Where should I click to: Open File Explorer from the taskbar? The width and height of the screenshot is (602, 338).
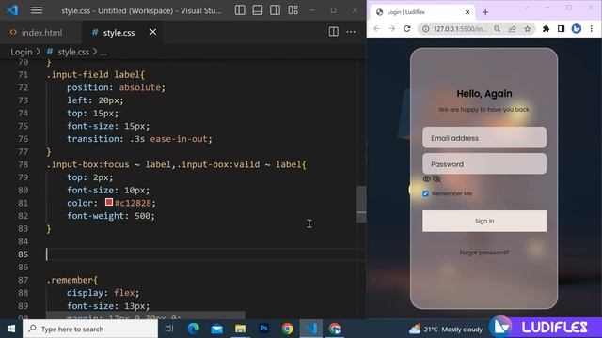click(241, 329)
